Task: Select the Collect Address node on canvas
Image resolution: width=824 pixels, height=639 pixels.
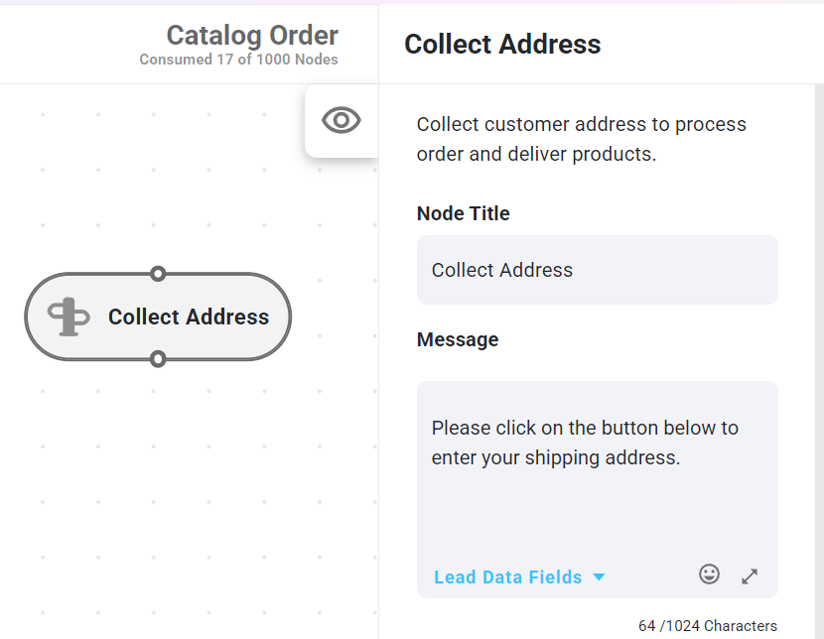Action: 158,317
